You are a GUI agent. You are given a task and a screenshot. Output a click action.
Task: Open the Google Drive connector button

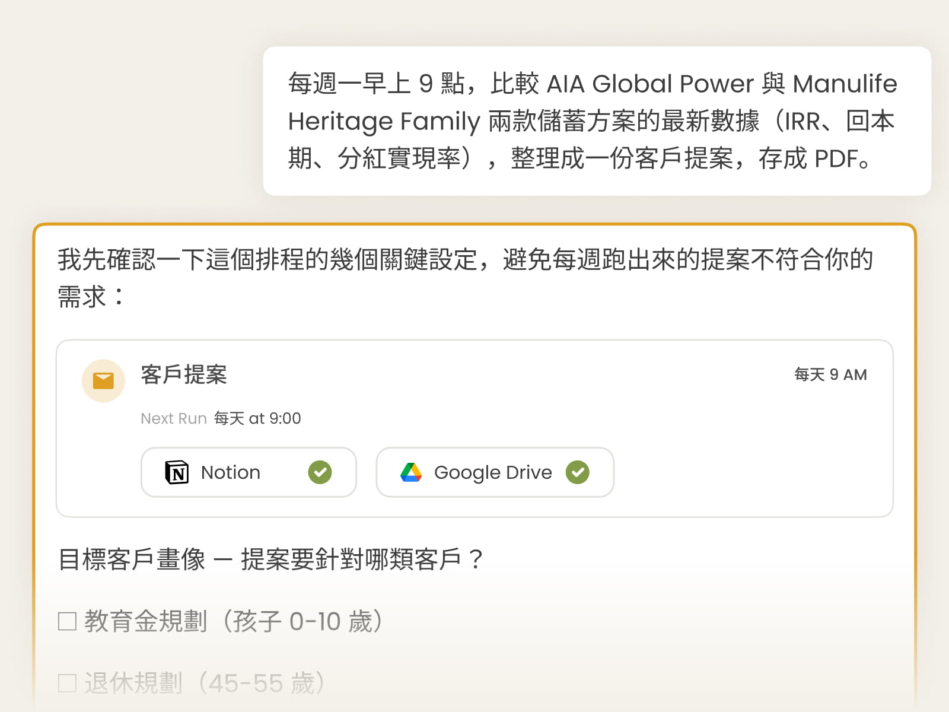point(495,472)
